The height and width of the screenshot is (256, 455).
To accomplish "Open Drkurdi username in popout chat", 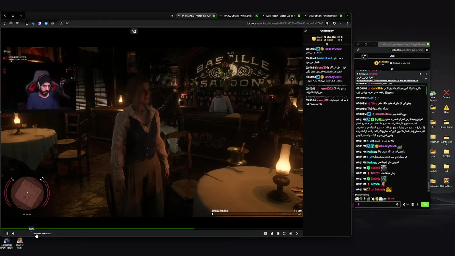I will click(380, 190).
